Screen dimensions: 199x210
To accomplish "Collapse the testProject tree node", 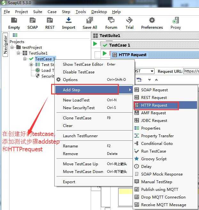I will [x=12, y=47].
